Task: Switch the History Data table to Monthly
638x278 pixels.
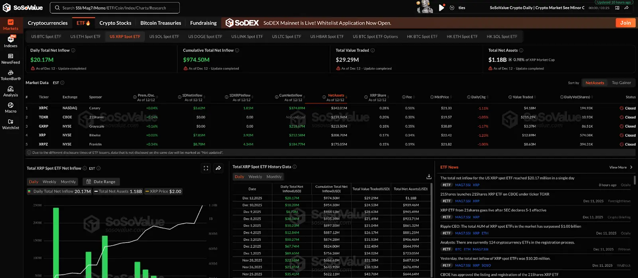Action: (274, 177)
